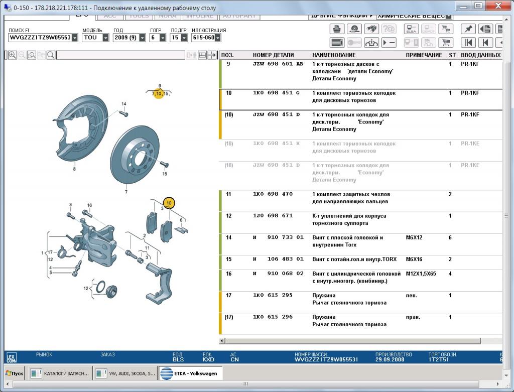Switch to the ACC tab

(110, 16)
